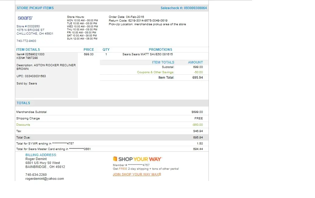The width and height of the screenshot is (315, 198).
Task: Click the Sold by: Sears line
Action: pyautogui.click(x=27, y=84)
